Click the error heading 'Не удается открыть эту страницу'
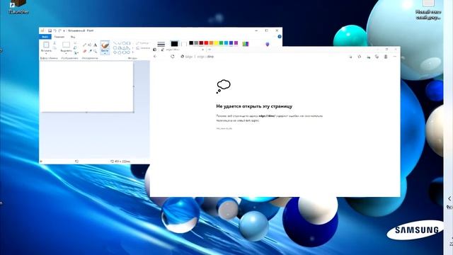453x255 pixels. pos(254,106)
